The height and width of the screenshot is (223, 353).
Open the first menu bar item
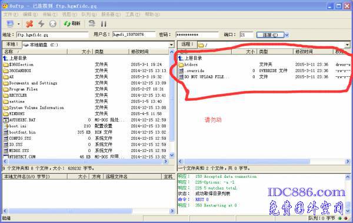tap(11, 14)
